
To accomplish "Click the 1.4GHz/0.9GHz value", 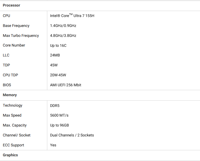I will coord(63,26).
